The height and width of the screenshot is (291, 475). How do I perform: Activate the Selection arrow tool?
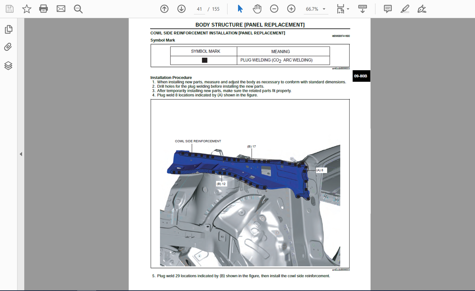(240, 9)
